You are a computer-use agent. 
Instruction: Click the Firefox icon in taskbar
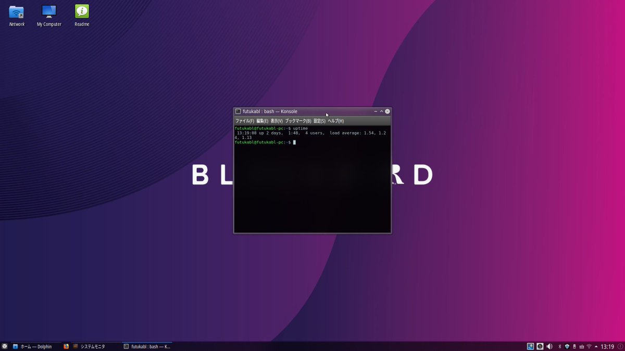66,346
